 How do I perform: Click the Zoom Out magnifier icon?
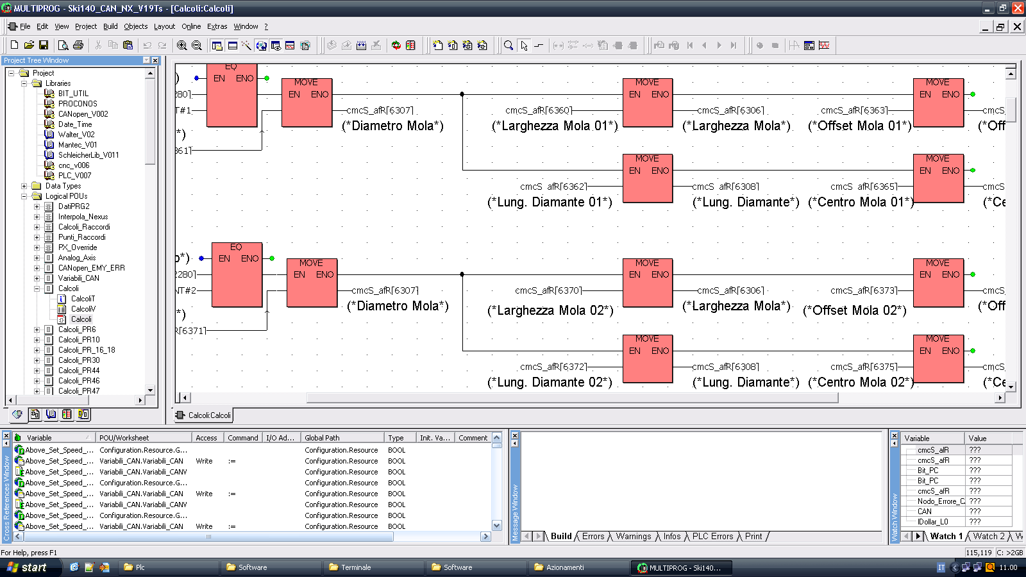(197, 46)
